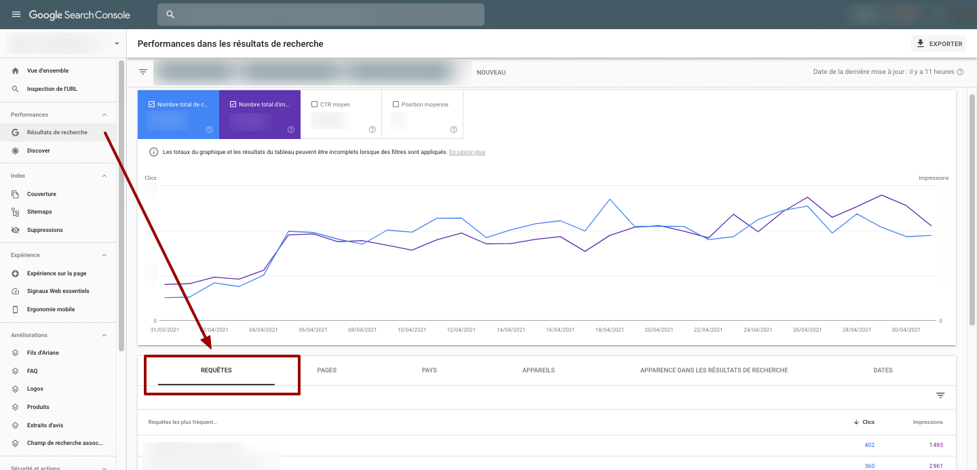
Task: Open help icon on CTR moyen card
Action: click(x=372, y=130)
